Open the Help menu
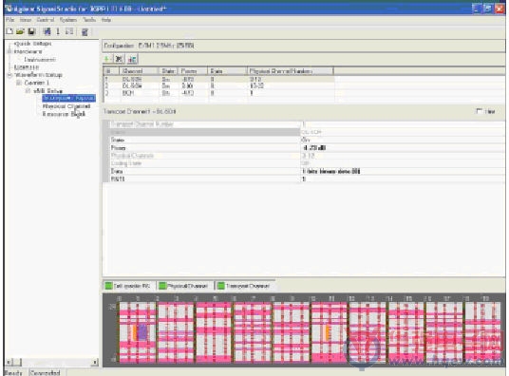This screenshot has width=509, height=376. (x=105, y=20)
